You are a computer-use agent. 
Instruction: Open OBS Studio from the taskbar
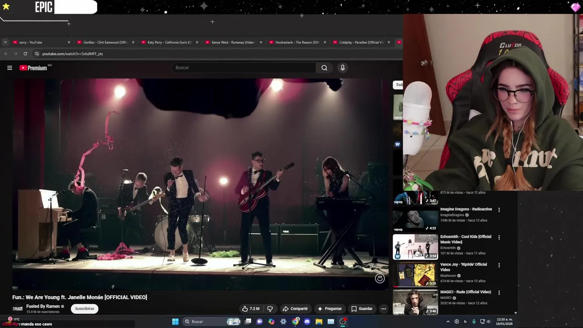pyautogui.click(x=343, y=322)
